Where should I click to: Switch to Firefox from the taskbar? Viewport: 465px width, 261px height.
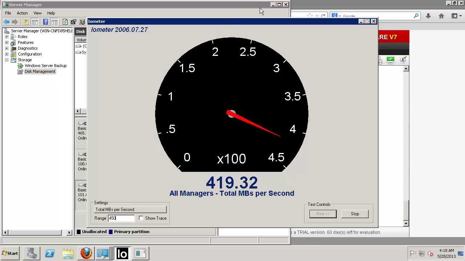[x=86, y=253]
